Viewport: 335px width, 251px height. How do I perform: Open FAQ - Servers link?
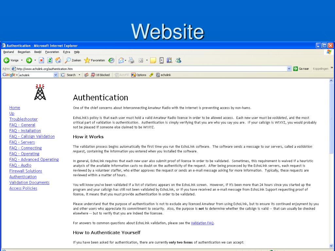point(22,142)
